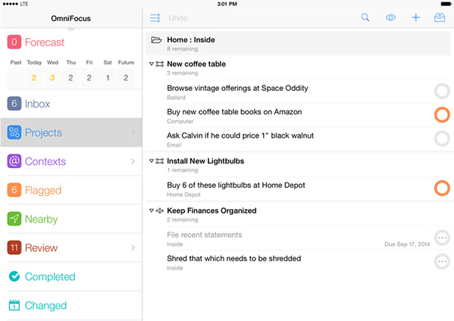Tap Install New Lightbulbs title

click(x=205, y=160)
